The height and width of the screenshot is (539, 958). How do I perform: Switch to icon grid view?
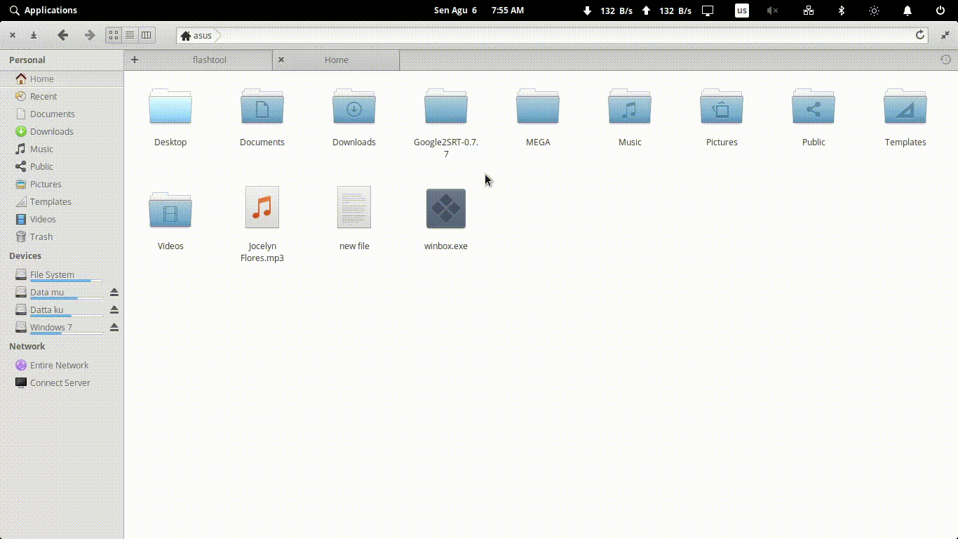click(114, 35)
